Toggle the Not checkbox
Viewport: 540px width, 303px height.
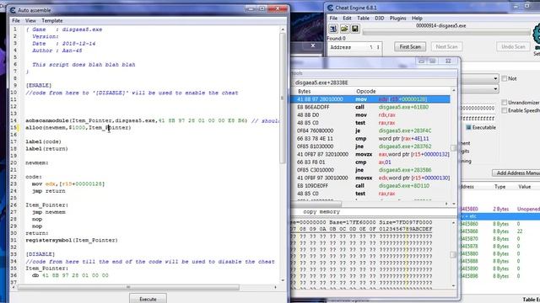(505, 78)
